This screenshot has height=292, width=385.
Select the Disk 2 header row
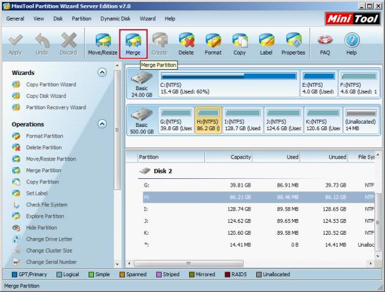pyautogui.click(x=257, y=171)
